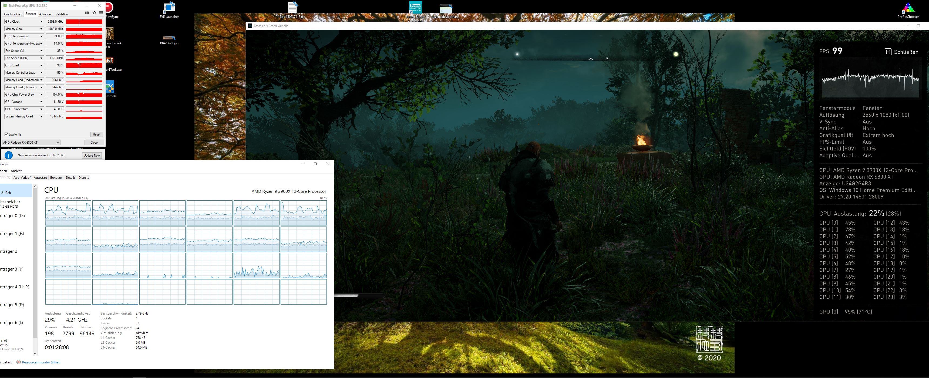Click the 2508.0 MHz GPU Clock value
This screenshot has height=378, width=929.
(55, 22)
